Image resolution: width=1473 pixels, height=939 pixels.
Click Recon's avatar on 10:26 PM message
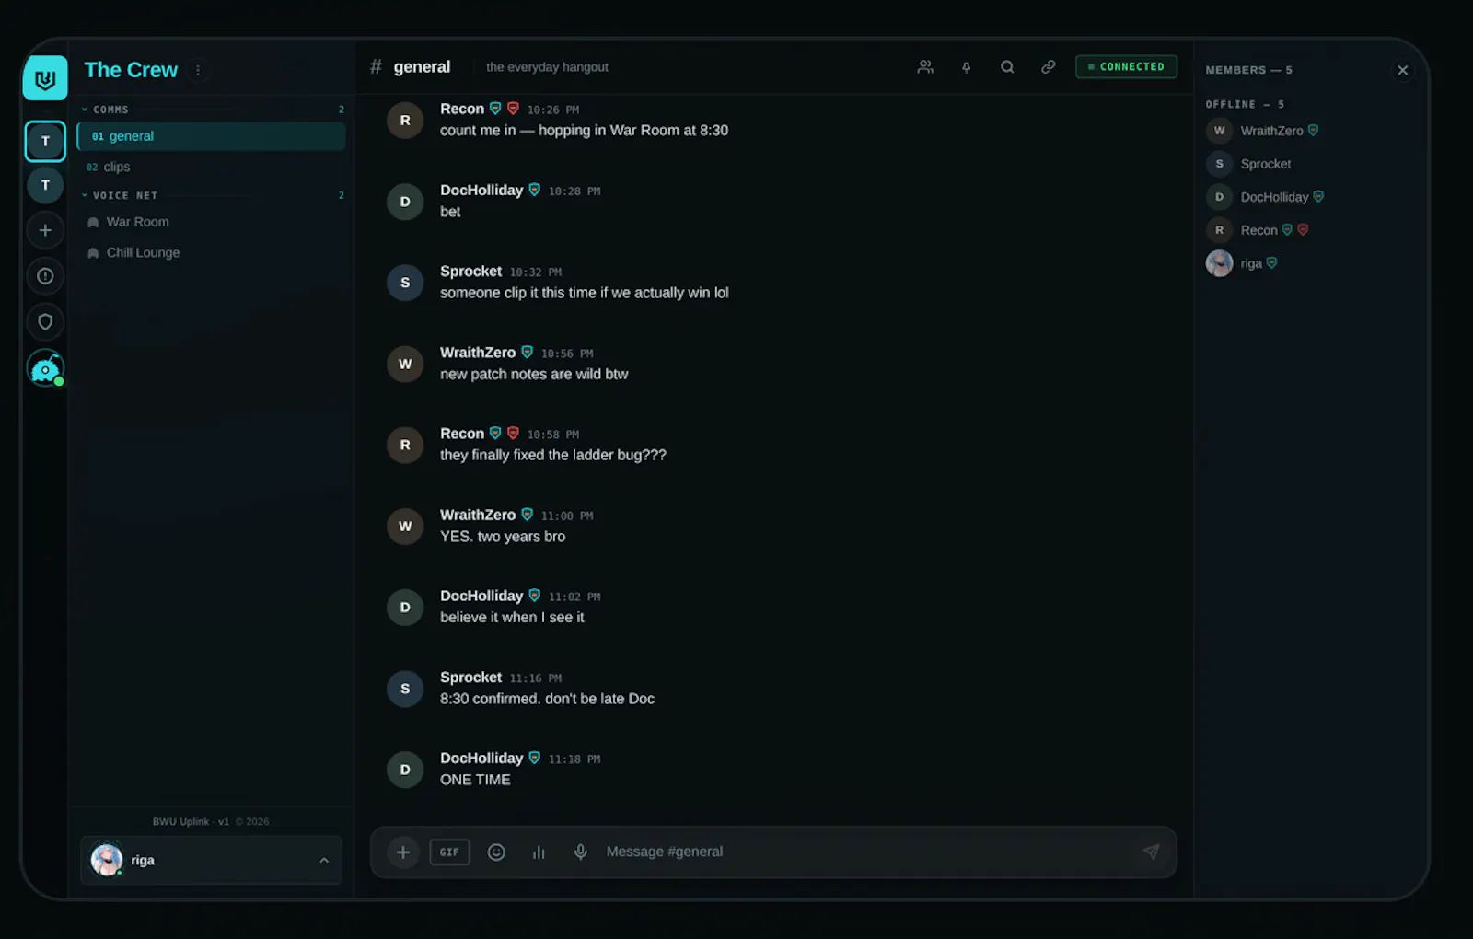point(405,121)
